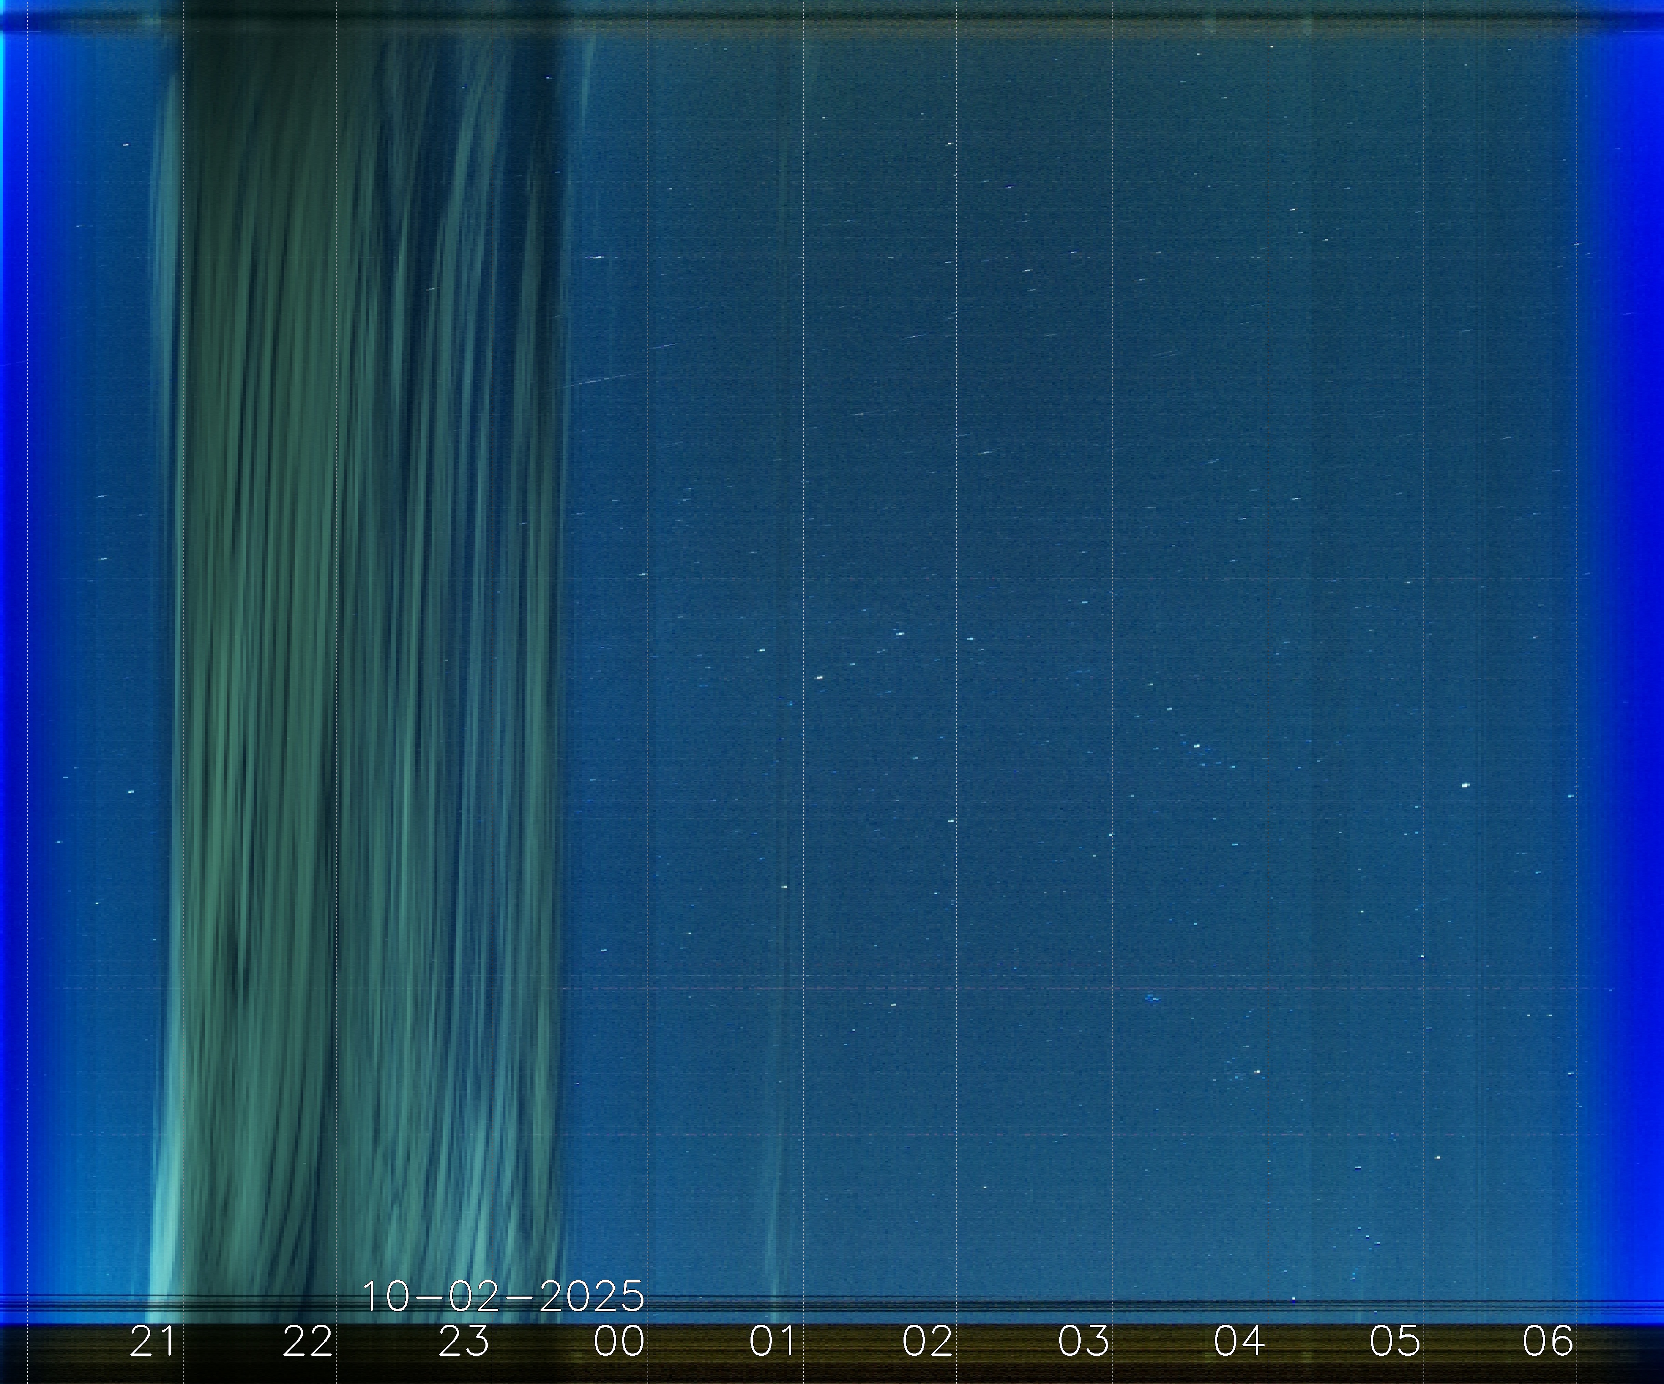This screenshot has height=1384, width=1664.
Task: Click the long diagonal streak right of the aurora band
Action: click(x=602, y=380)
